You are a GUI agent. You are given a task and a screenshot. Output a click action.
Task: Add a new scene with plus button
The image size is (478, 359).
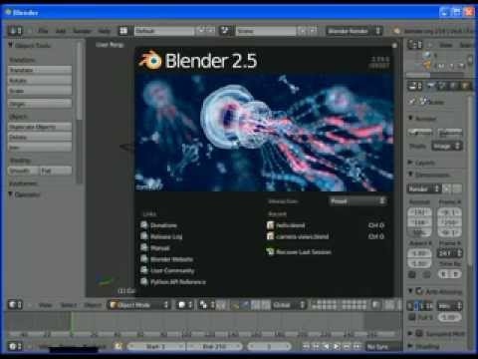pos(303,31)
